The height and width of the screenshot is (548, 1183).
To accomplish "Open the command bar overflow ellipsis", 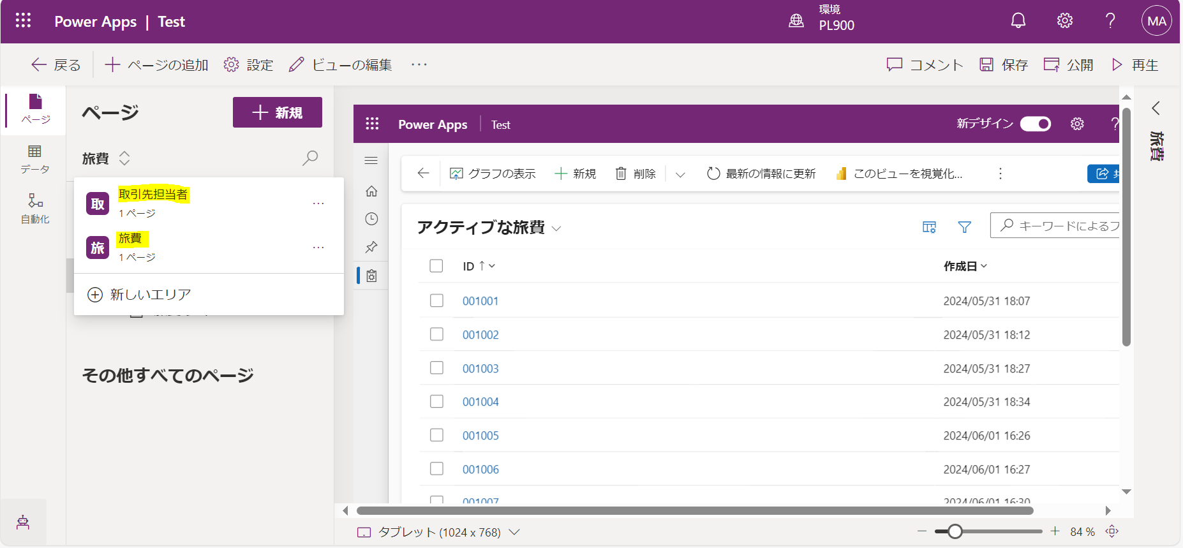I will [419, 64].
